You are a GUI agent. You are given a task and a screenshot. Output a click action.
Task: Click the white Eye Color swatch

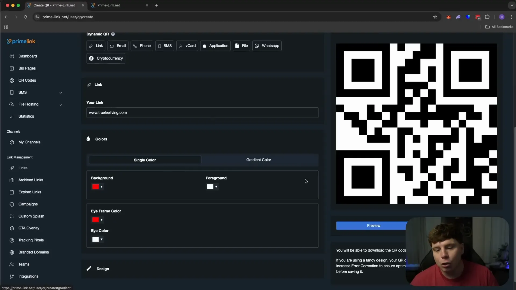point(95,240)
